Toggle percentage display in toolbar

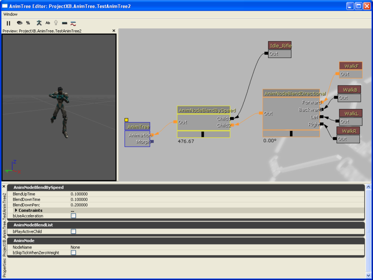point(28,23)
